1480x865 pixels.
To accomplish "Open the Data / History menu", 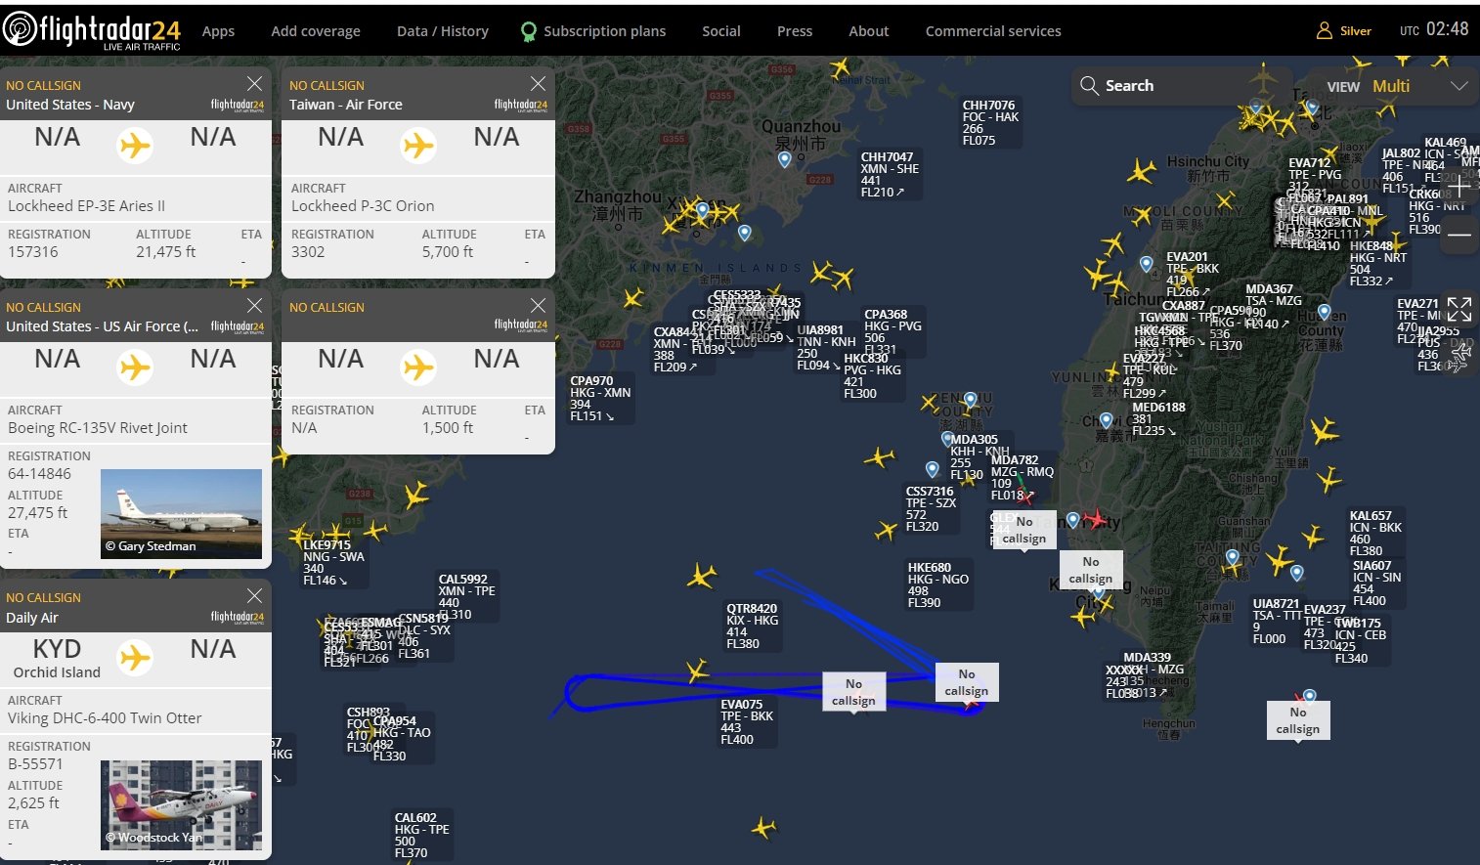I will point(443,31).
